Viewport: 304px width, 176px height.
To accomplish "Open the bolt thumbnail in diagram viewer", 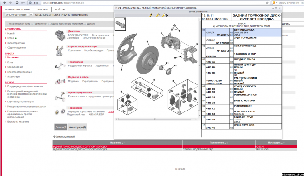I will pyautogui.click(x=120, y=24).
